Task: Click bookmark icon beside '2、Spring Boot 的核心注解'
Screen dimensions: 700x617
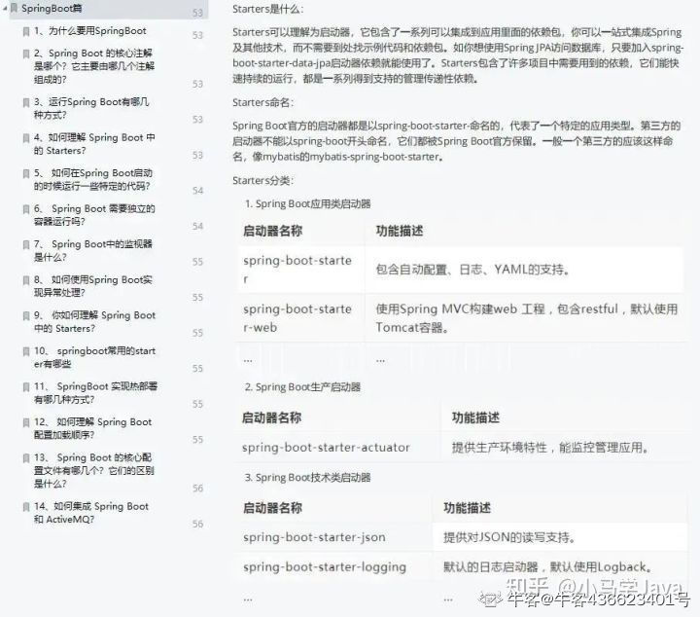Action: (26, 54)
